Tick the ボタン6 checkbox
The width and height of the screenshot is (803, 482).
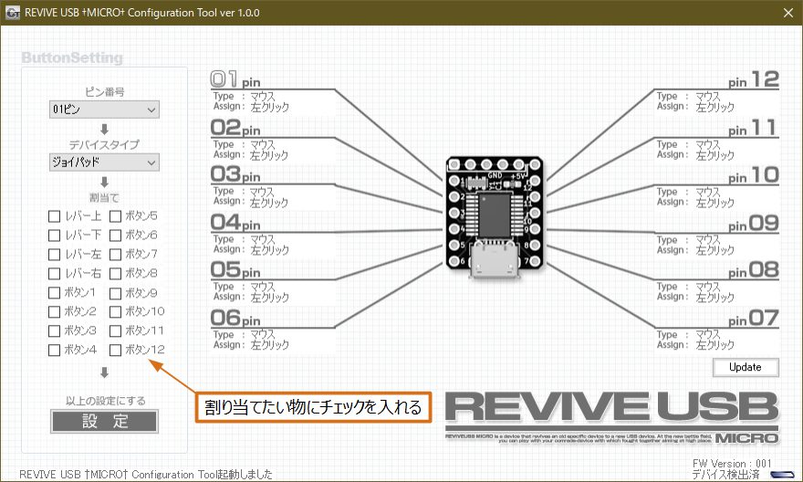click(115, 236)
